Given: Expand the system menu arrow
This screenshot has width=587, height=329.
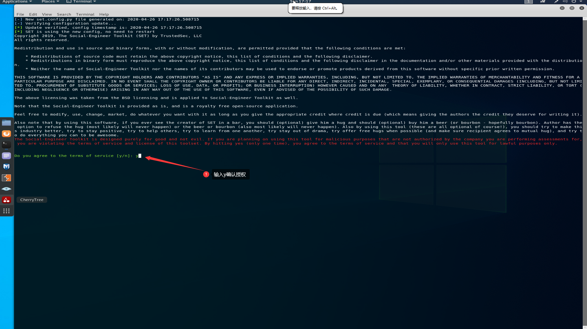Looking at the screenshot, I should pyautogui.click(x=581, y=2).
